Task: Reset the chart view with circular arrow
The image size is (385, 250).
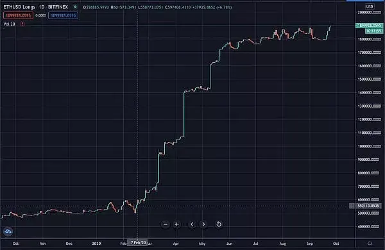Action: click(219, 224)
